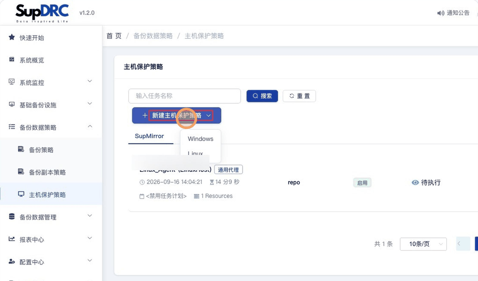Click the 主机保护策略 monitor icon
This screenshot has height=281, width=478.
coord(21,194)
